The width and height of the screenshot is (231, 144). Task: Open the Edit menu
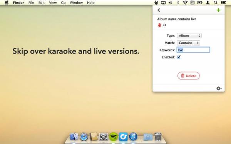point(42,3)
